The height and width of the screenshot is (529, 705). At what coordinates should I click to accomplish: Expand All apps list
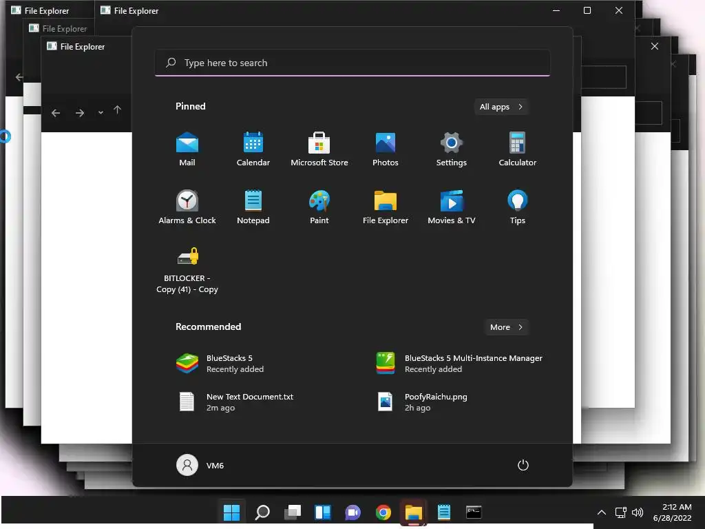[501, 107]
